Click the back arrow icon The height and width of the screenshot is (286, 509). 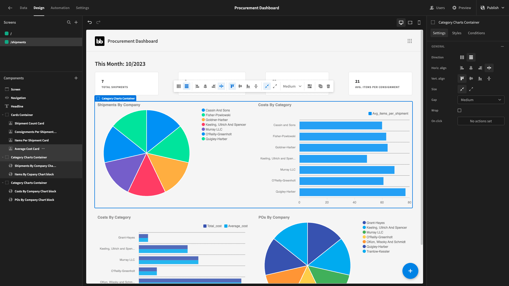(x=10, y=8)
